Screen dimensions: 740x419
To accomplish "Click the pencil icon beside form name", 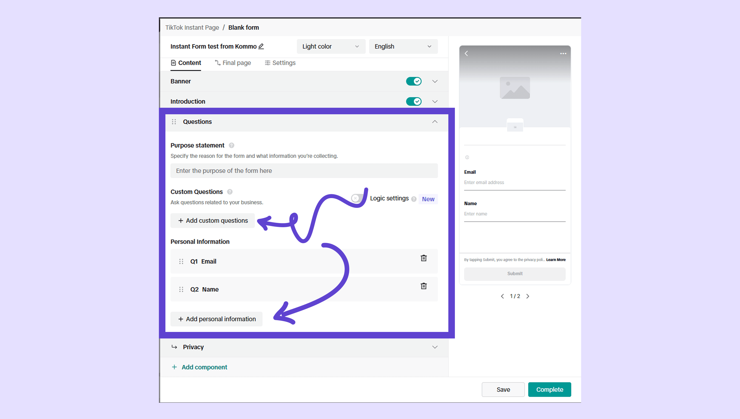I will 261,46.
